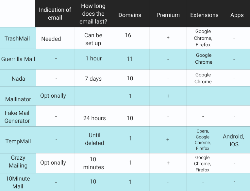Click the '16' domains cell
The width and height of the screenshot is (250, 191).
coord(128,35)
